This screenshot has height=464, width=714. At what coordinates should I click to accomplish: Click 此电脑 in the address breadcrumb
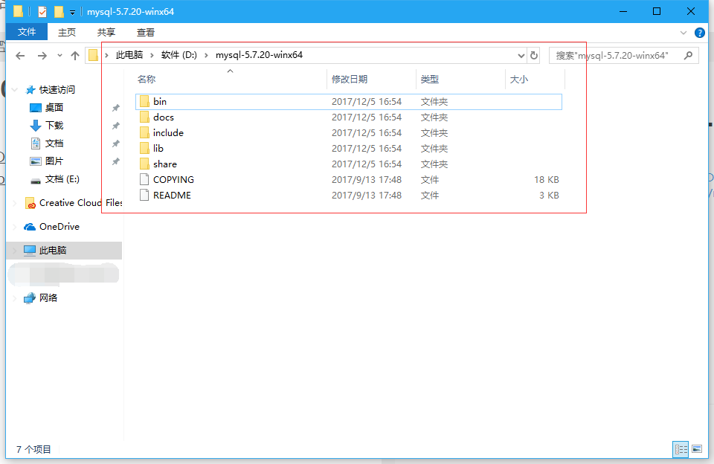(x=129, y=55)
